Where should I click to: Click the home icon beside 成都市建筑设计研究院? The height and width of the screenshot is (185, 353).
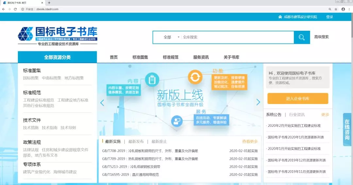280,17
